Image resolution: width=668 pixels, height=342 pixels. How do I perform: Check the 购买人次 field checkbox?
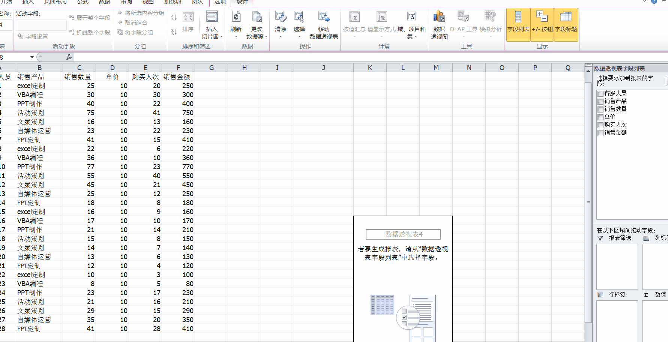[600, 125]
